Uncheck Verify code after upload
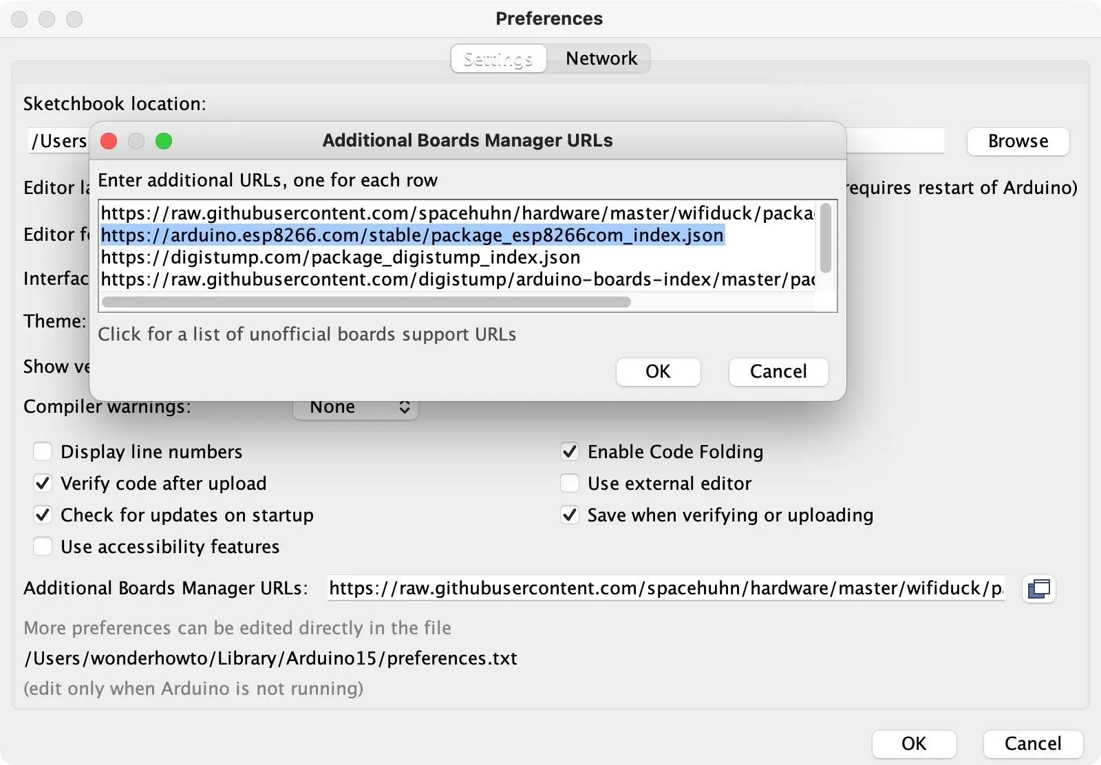The height and width of the screenshot is (765, 1101). (43, 483)
